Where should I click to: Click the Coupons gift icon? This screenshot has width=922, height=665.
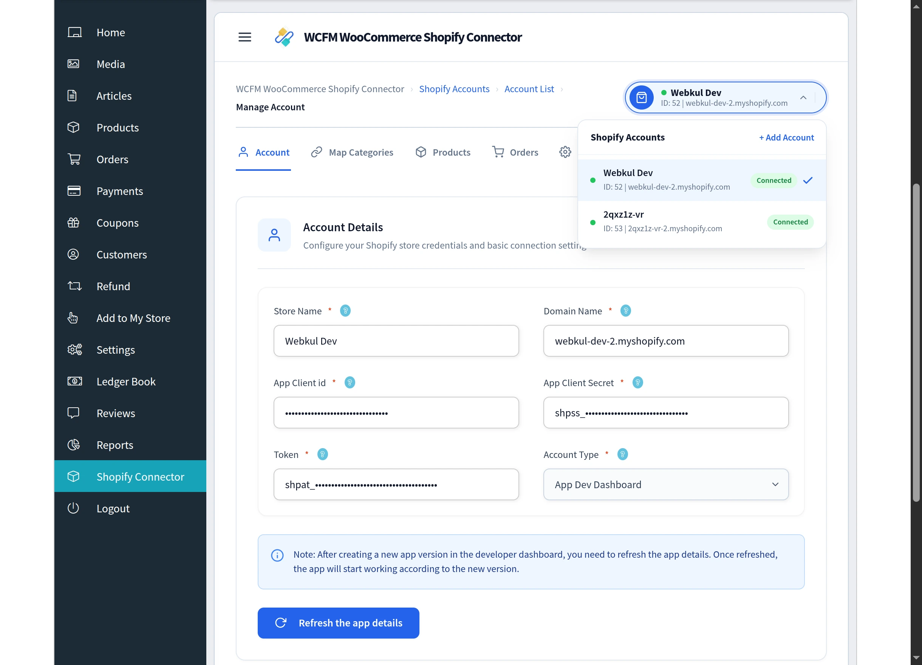[74, 222]
